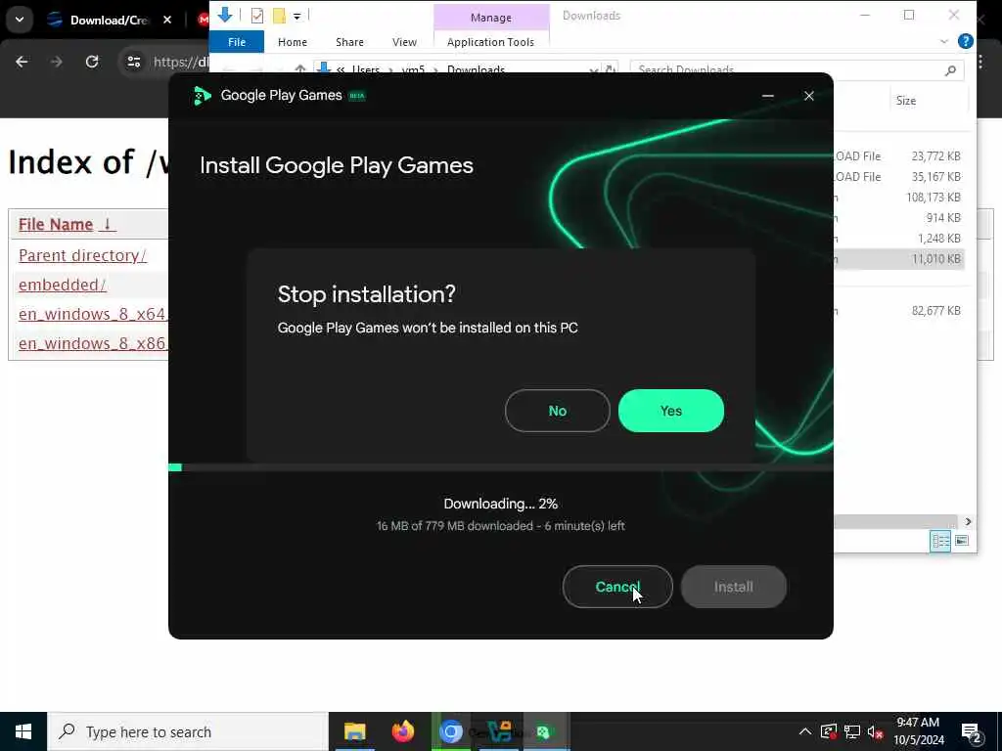Confirm stopping installation with Yes button

pyautogui.click(x=671, y=411)
